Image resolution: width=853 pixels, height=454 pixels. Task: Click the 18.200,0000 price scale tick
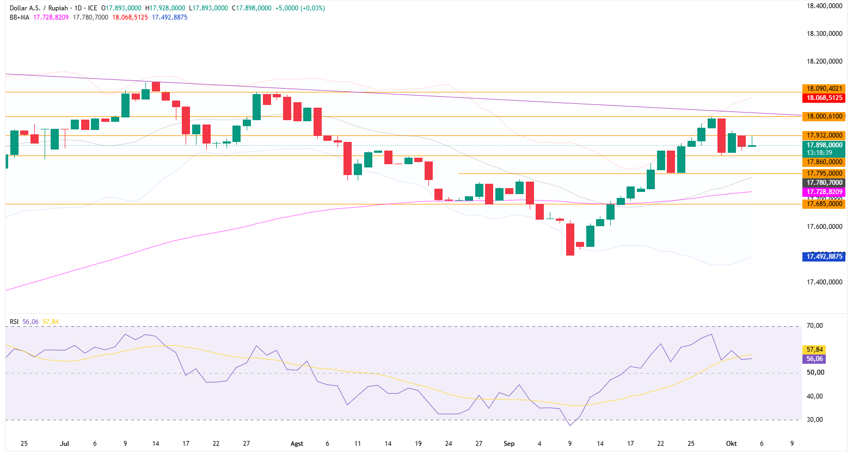(x=824, y=61)
